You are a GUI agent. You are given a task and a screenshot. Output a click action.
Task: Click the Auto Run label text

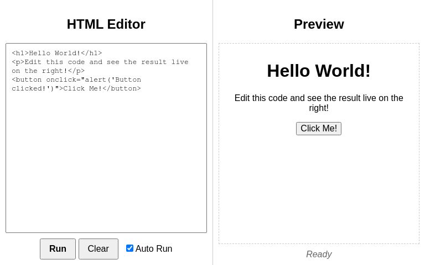(154, 248)
